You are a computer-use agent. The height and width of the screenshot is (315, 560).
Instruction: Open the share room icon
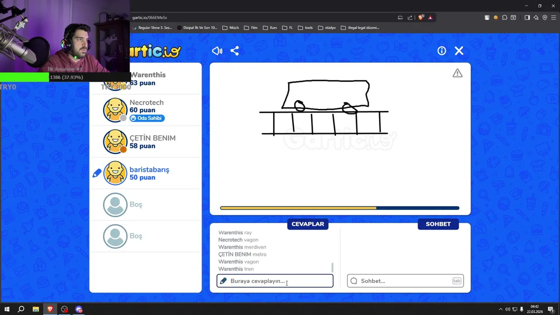234,51
